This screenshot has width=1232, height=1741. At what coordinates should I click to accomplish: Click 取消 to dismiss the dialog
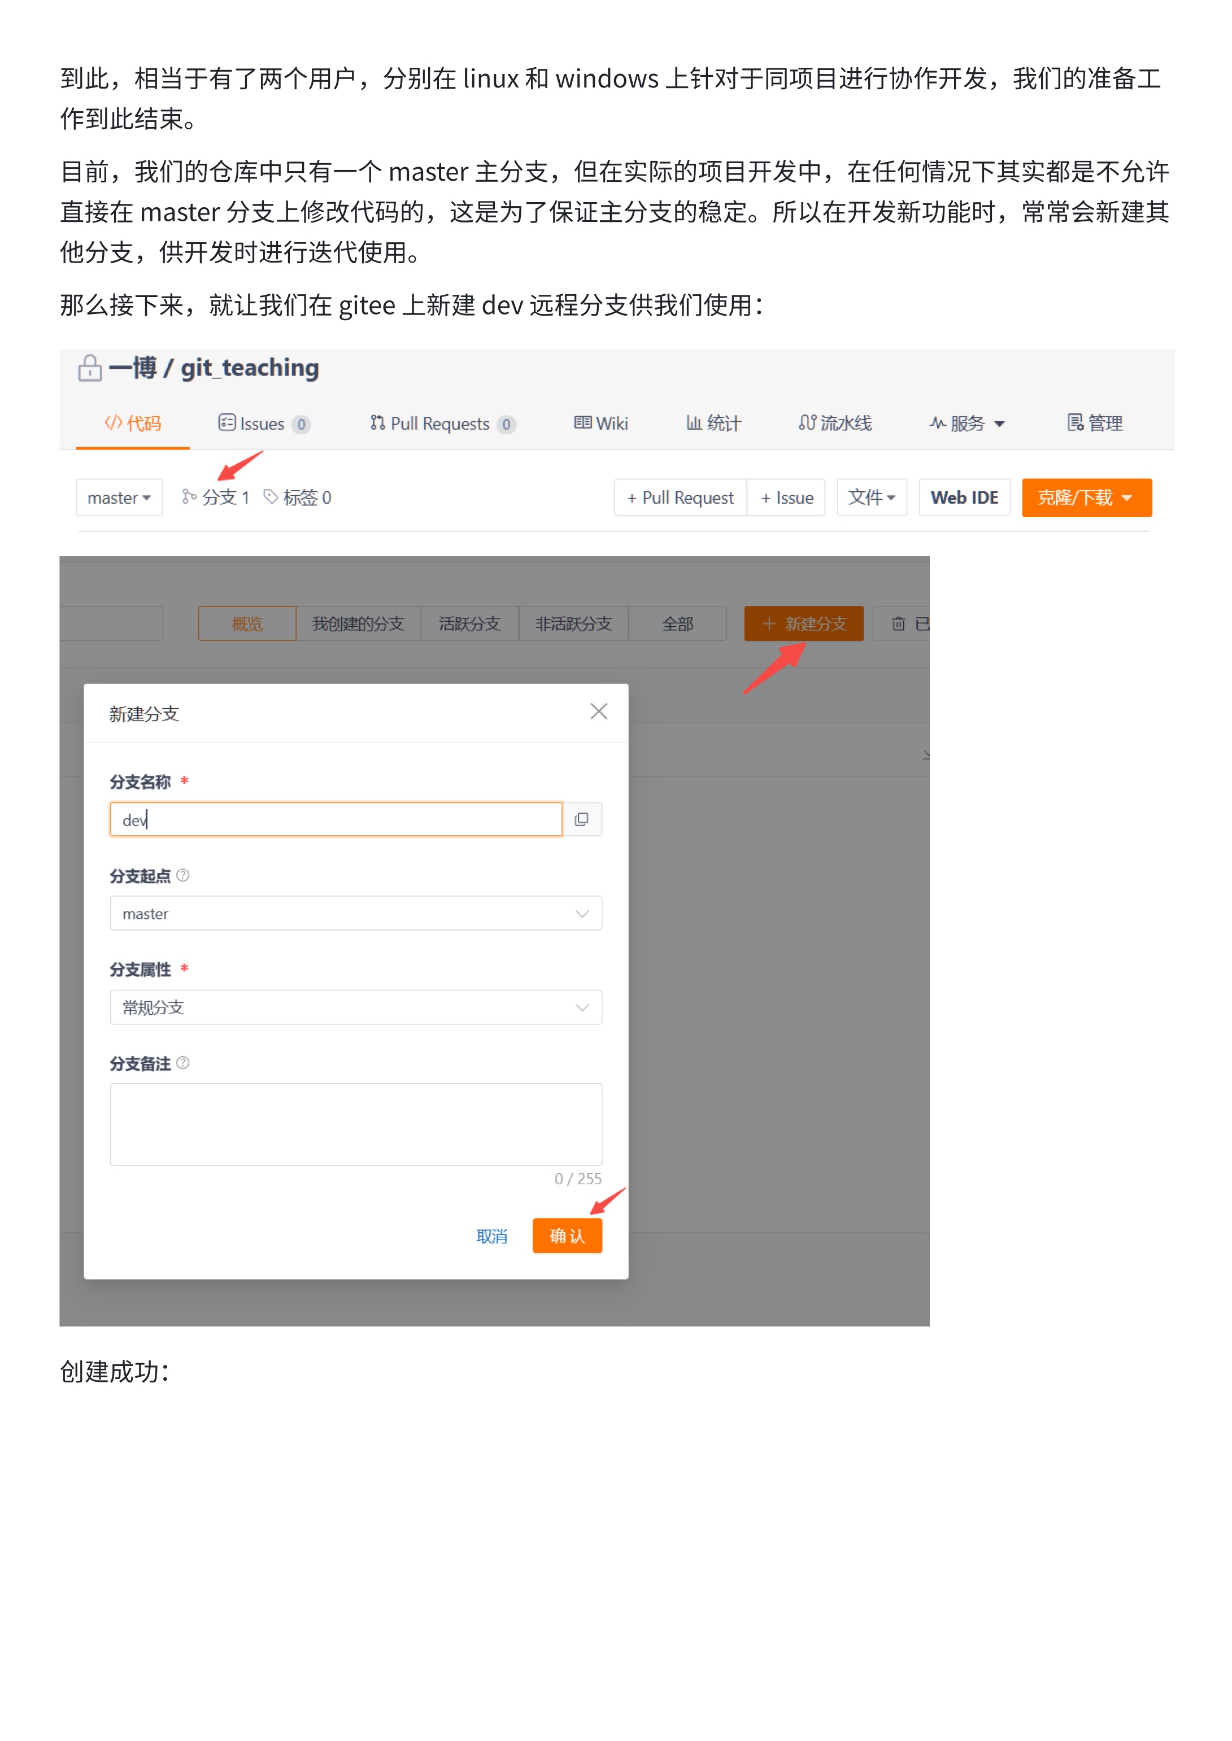[491, 1236]
